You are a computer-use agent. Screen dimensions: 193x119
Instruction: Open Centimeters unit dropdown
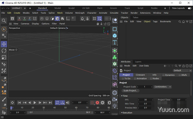click(x=162, y=87)
